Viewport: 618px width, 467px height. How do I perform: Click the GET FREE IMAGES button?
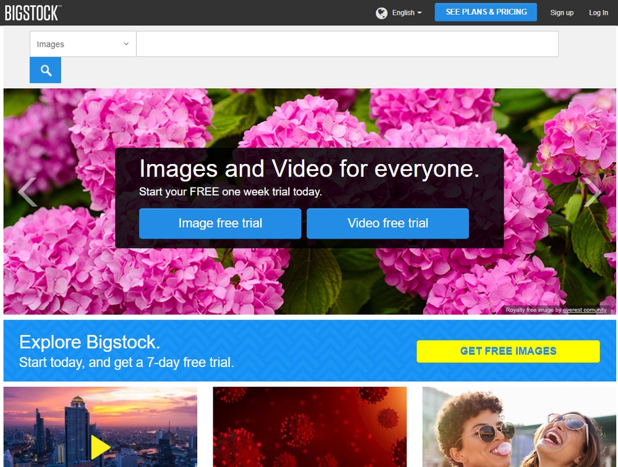pos(508,350)
